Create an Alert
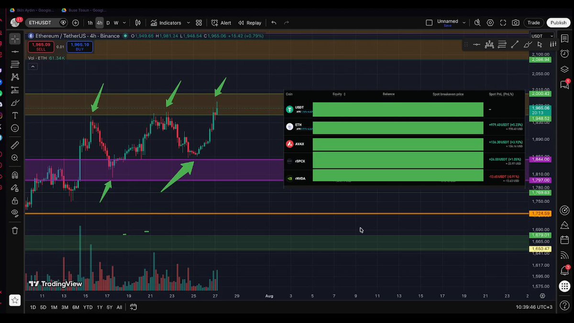This screenshot has height=323, width=574. click(221, 22)
